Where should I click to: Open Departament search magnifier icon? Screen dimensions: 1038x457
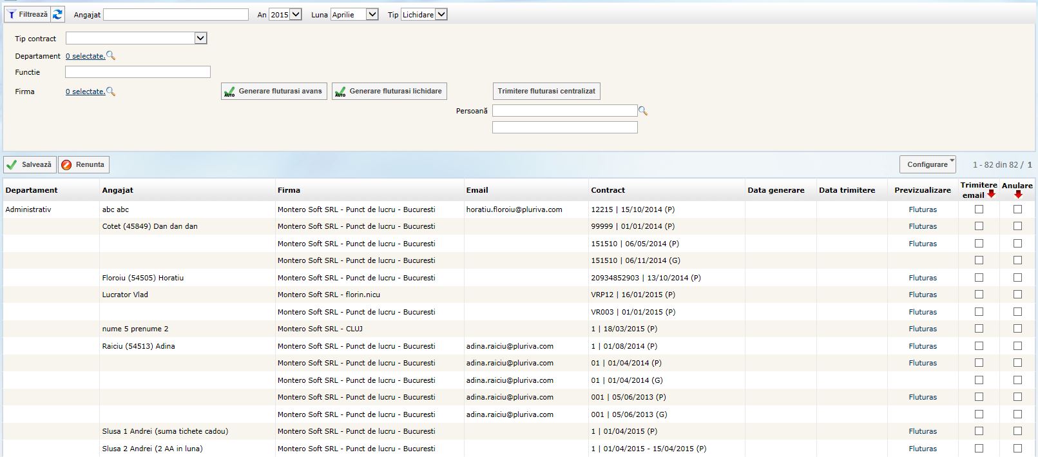[x=111, y=56]
